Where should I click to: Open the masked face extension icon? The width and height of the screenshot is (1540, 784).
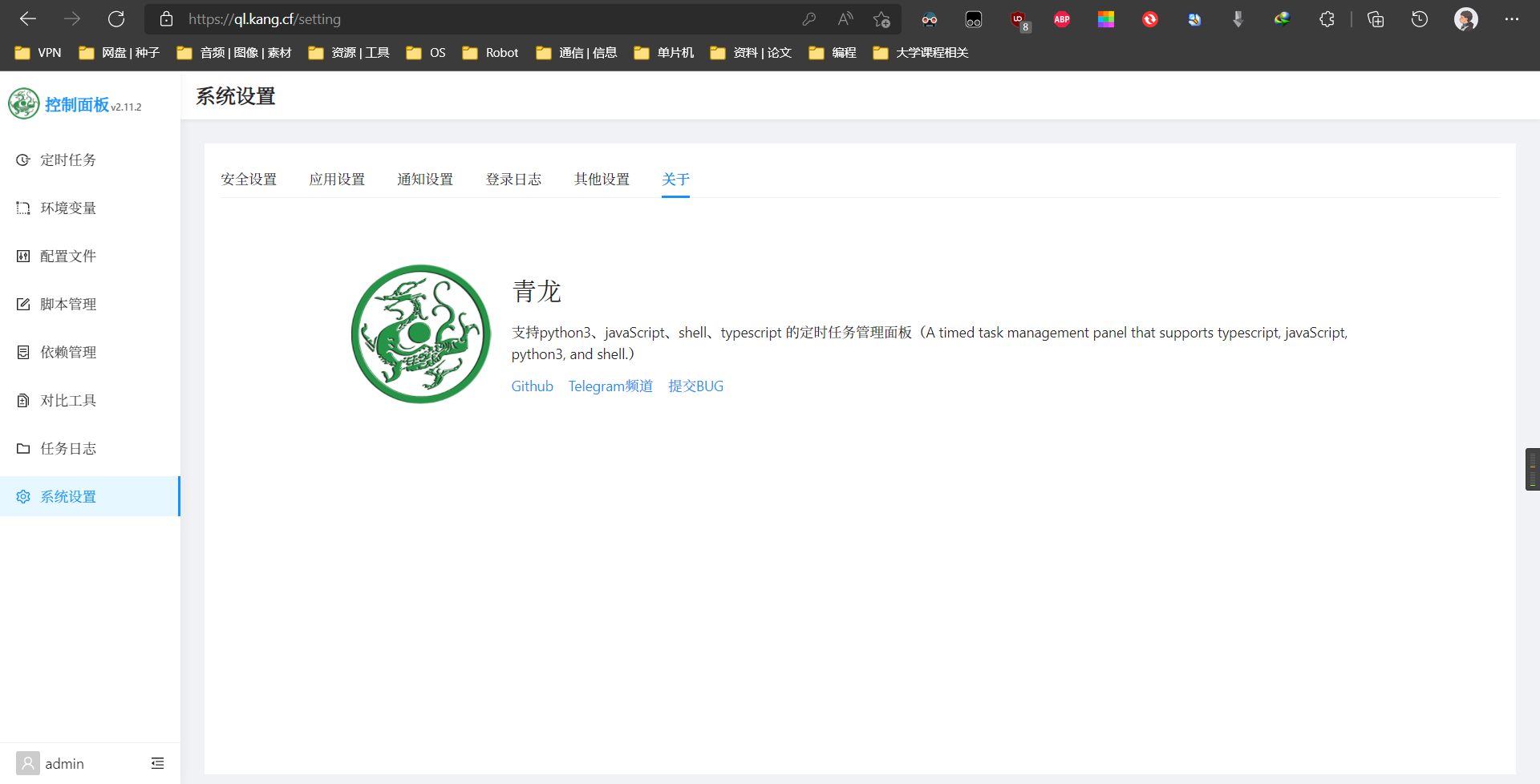(930, 19)
